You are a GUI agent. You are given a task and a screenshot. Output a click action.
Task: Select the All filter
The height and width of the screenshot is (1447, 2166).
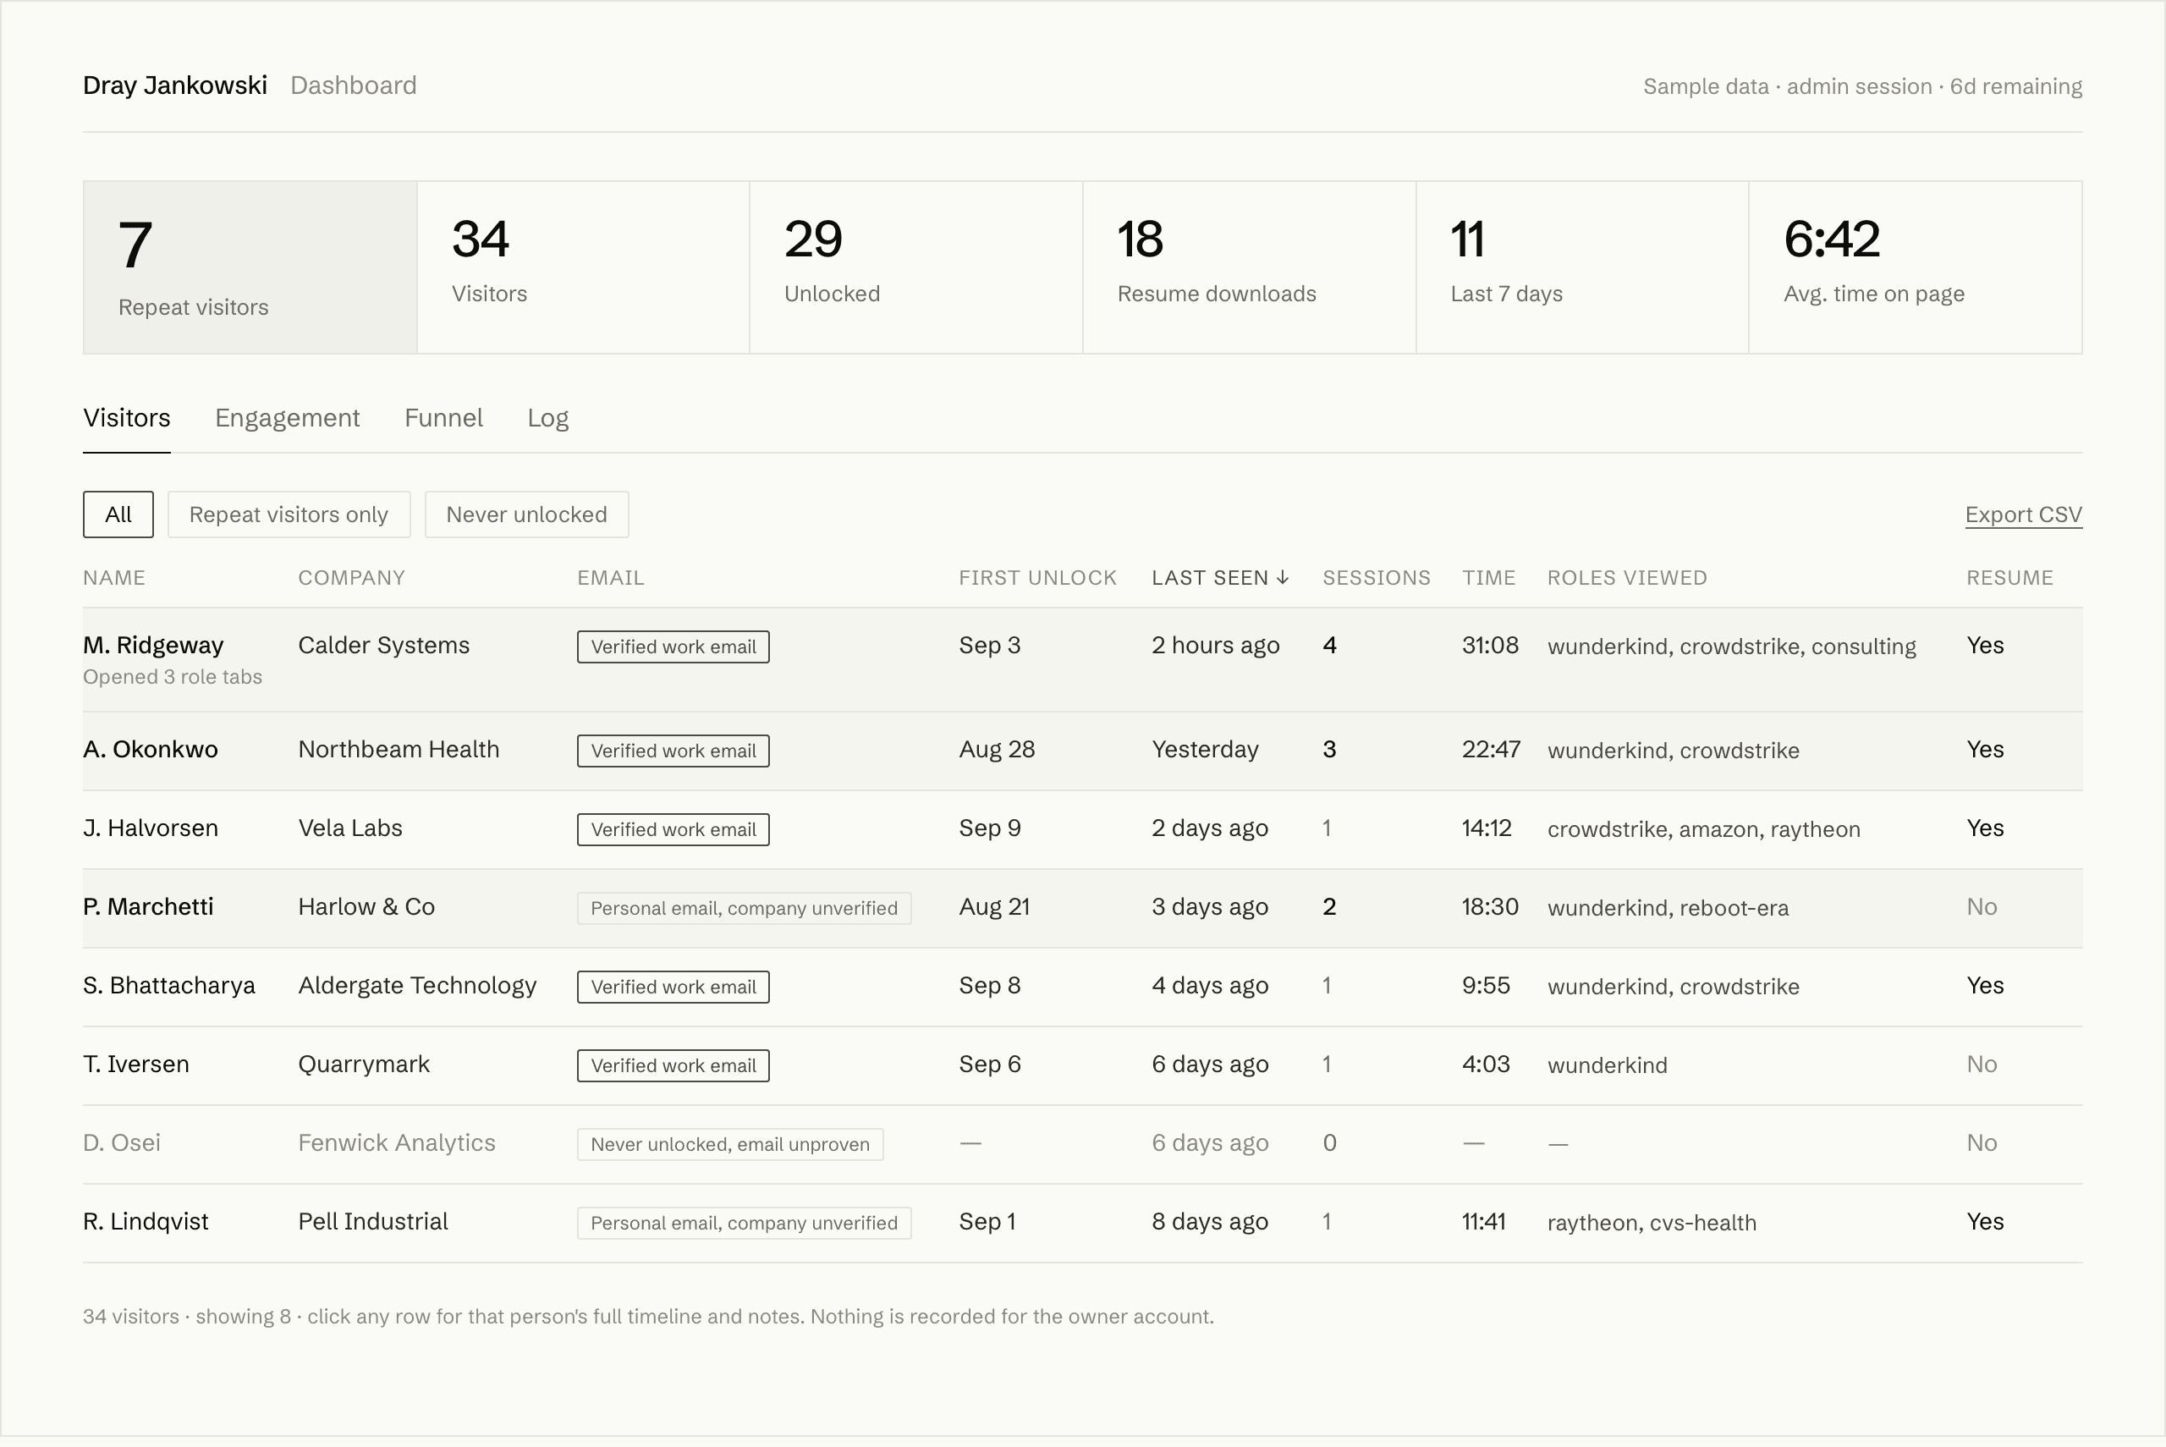click(x=118, y=514)
